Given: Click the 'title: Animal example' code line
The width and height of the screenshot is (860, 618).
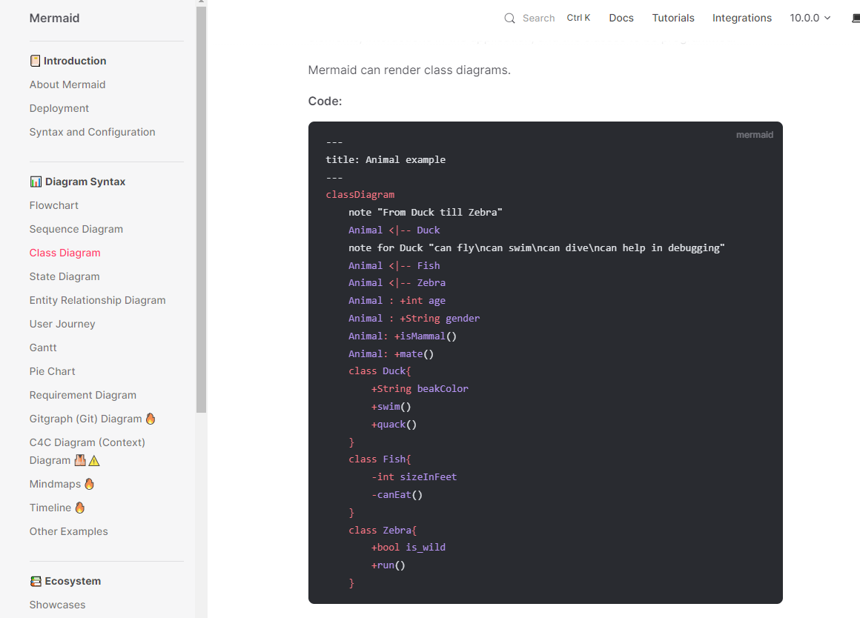Looking at the screenshot, I should click(386, 159).
